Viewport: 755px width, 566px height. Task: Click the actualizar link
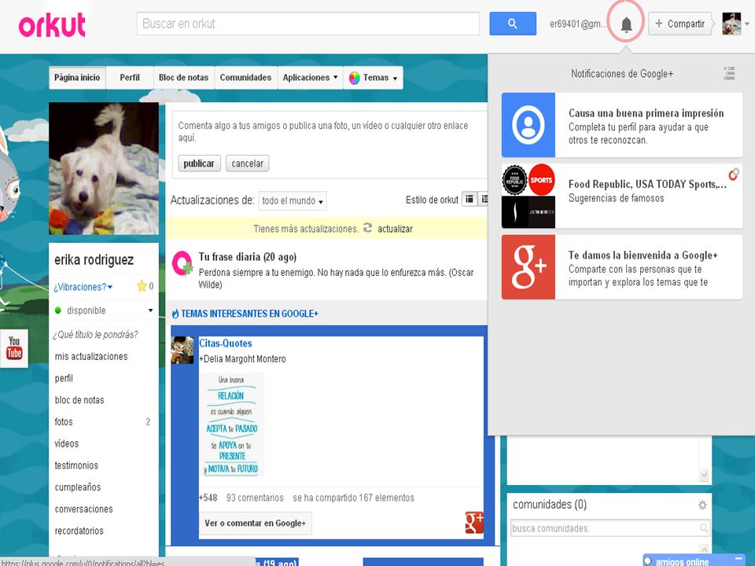coord(395,229)
